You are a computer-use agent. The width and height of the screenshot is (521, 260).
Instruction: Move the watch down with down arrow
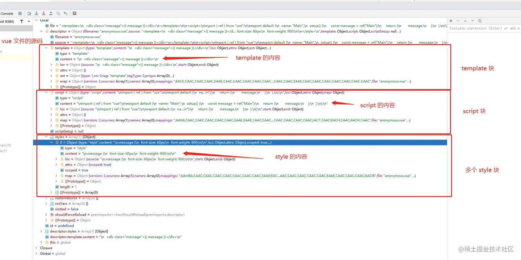coord(472,21)
